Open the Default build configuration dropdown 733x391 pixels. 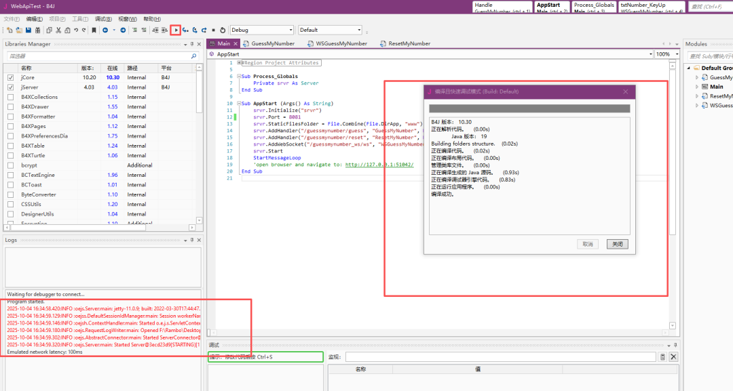(x=359, y=30)
